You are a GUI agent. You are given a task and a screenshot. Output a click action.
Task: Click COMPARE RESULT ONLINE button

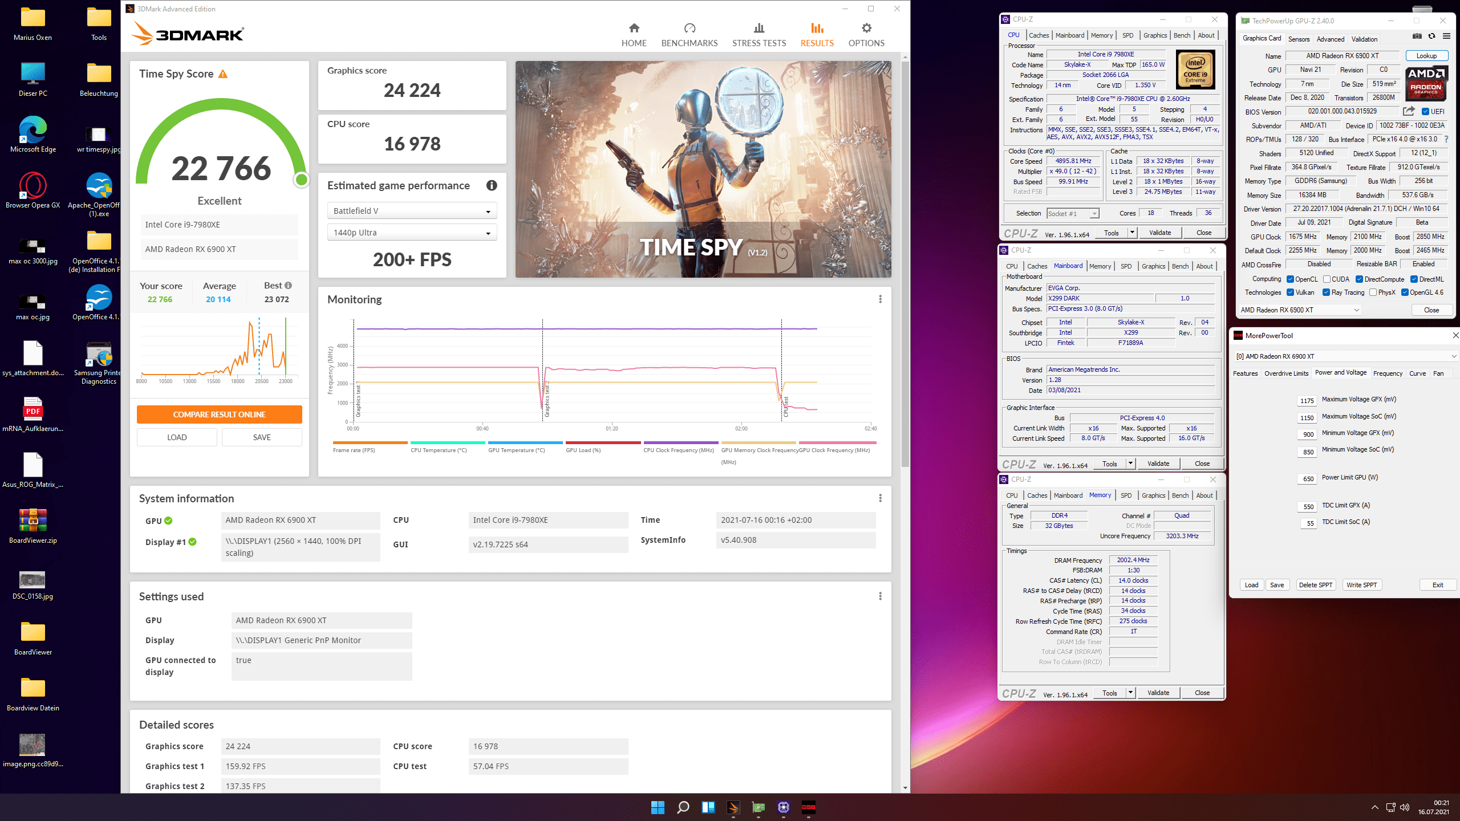pyautogui.click(x=219, y=414)
